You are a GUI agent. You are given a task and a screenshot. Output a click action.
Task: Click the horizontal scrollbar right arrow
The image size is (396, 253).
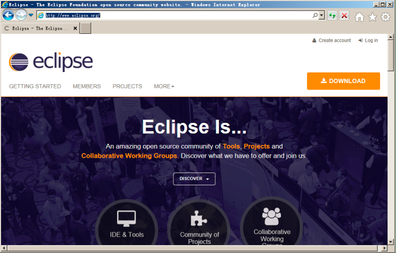point(384,248)
